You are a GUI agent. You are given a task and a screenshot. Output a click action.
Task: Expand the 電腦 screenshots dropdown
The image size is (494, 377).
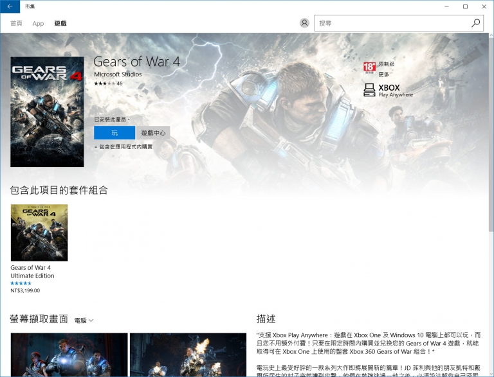[x=84, y=320]
